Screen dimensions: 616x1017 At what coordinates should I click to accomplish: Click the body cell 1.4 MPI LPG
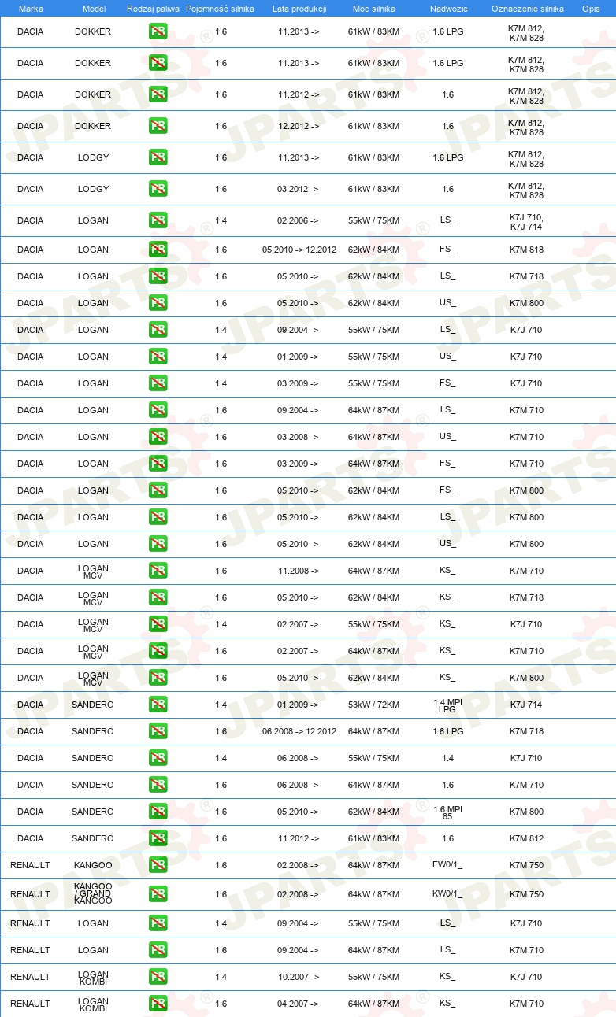tap(447, 705)
